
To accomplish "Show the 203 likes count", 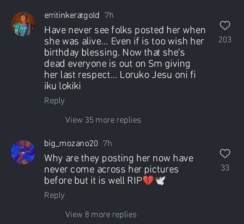I will [225, 40].
